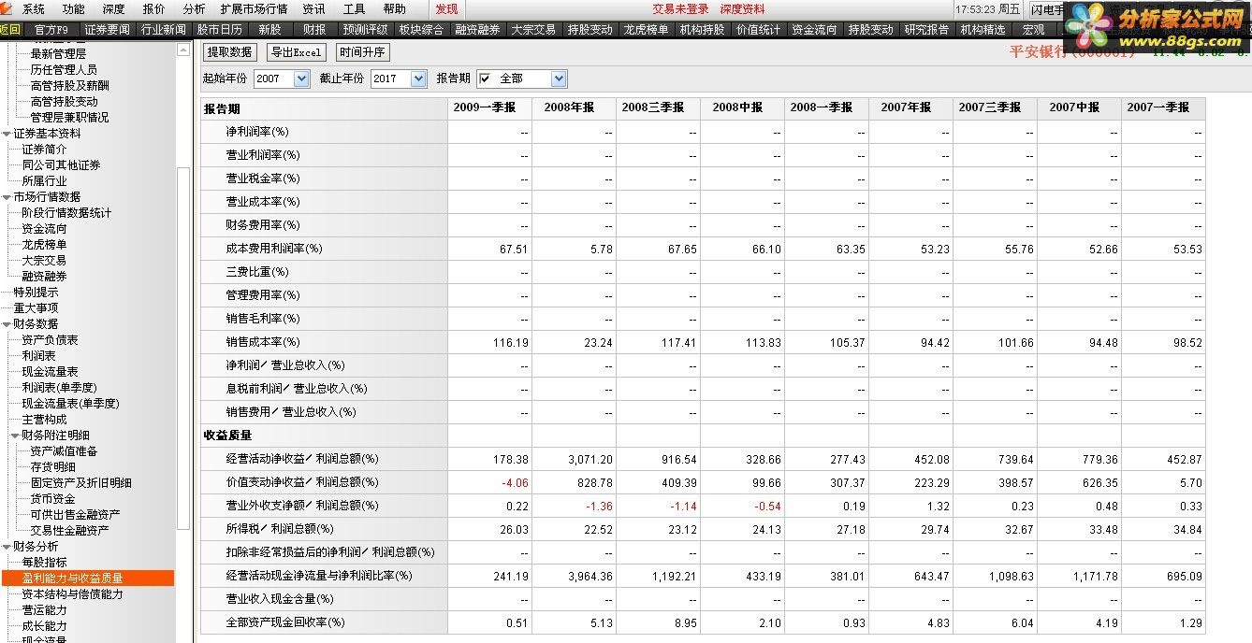
Task: Switch to the 证券要闻 tab
Action: tap(108, 30)
